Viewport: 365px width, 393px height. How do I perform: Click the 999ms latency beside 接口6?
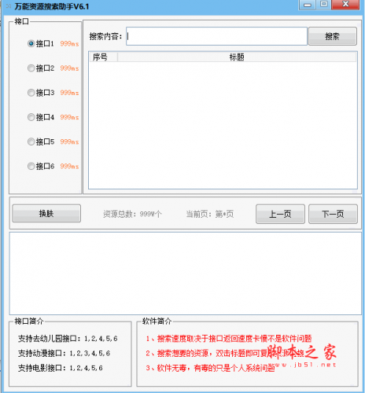[x=69, y=167]
